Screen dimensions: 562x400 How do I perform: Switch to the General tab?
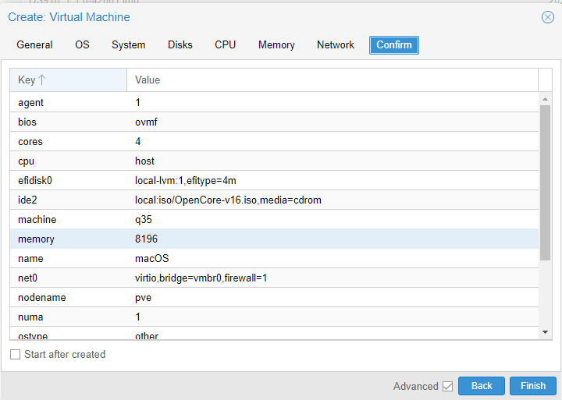coord(34,45)
